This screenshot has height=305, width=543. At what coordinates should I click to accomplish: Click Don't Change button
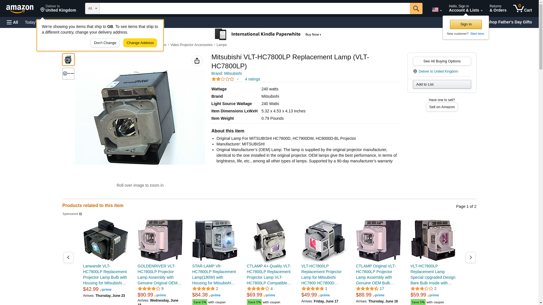point(105,43)
